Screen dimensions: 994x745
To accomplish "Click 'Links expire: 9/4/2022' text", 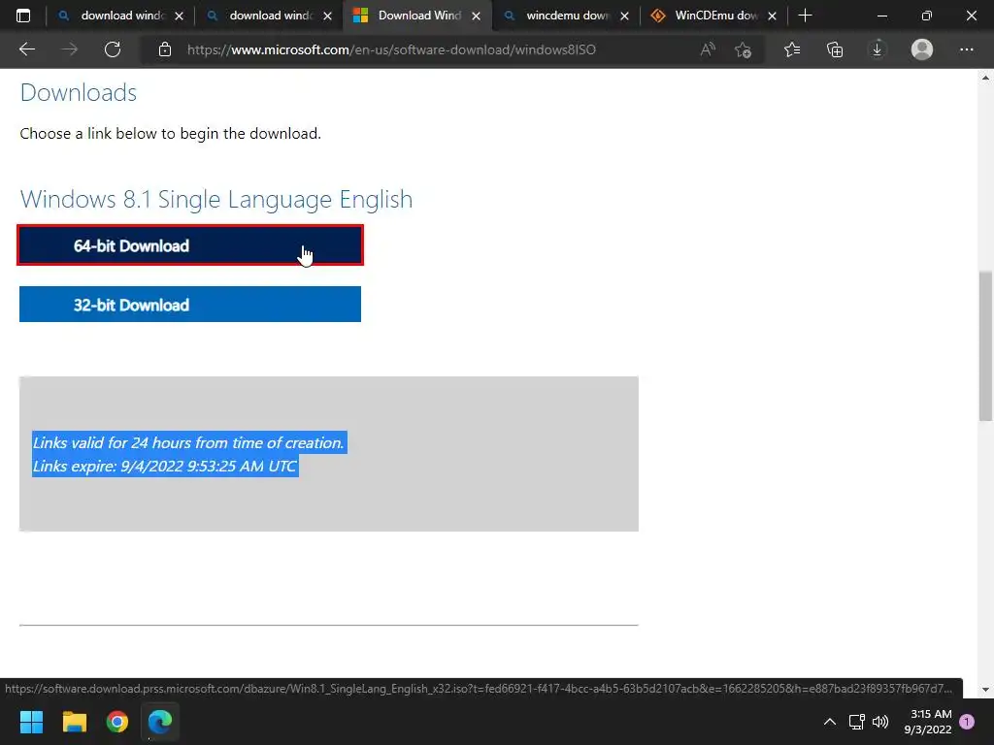I will [x=165, y=467].
